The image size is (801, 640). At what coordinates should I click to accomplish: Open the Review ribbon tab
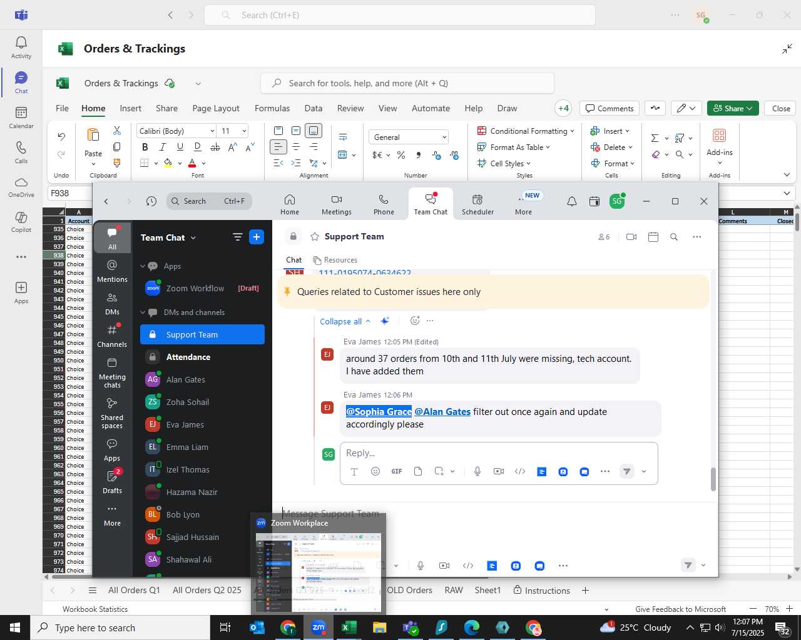(x=350, y=108)
